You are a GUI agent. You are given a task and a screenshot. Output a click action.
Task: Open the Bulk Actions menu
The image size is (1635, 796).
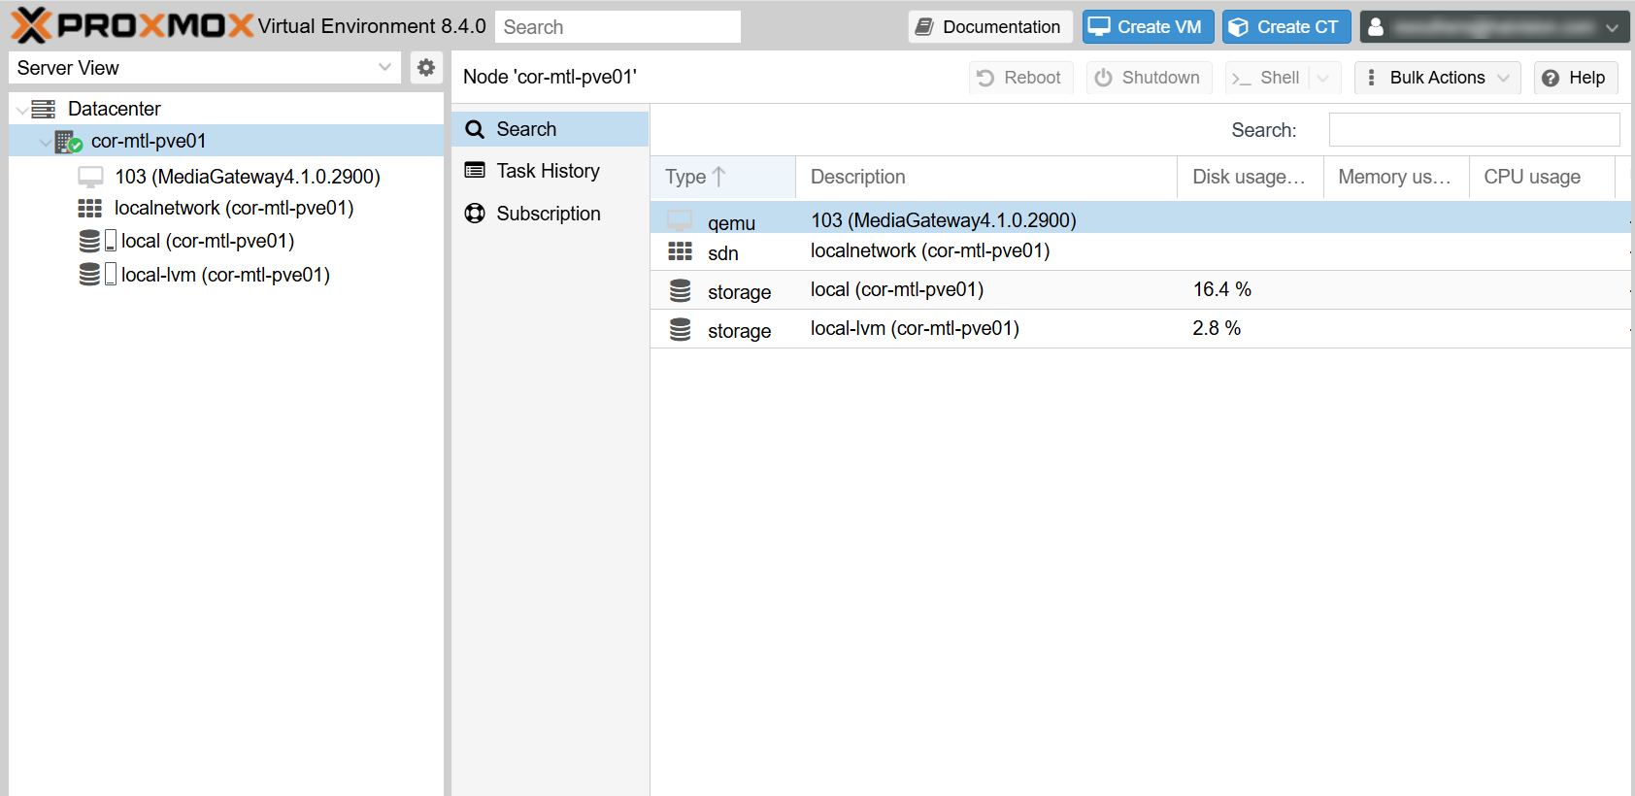[1437, 78]
